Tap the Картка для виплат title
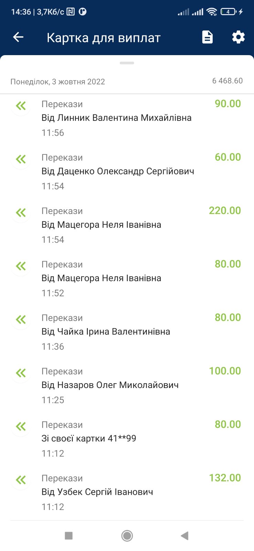Image resolution: width=254 pixels, height=551 pixels. tap(104, 38)
